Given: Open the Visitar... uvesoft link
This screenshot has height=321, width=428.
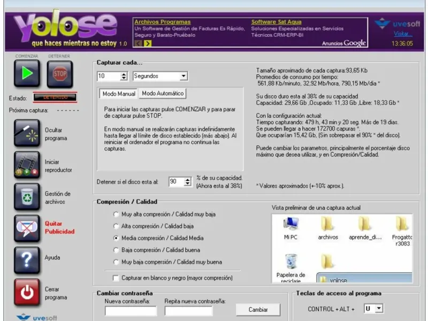Looking at the screenshot, I should tap(403, 34).
